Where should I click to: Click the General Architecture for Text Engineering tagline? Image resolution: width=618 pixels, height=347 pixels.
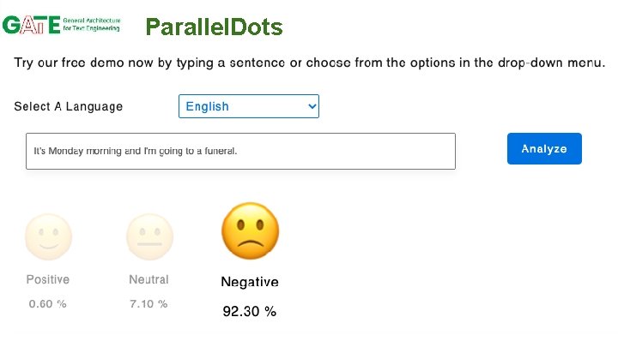[x=91, y=24]
